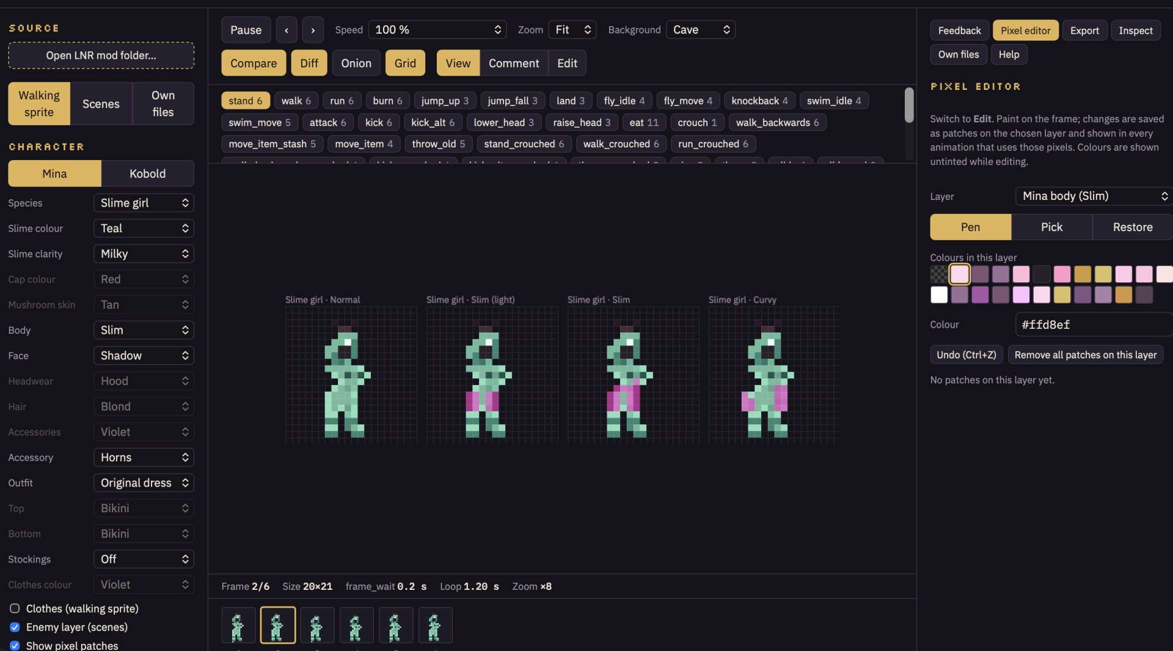Open the Layer dropdown Mina body (Slim)
Screen dimensions: 1173x651
pyautogui.click(x=1094, y=196)
